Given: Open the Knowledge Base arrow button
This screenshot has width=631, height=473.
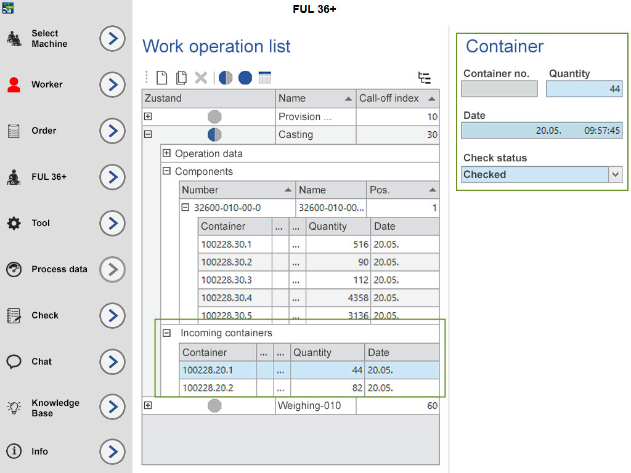Looking at the screenshot, I should [112, 407].
